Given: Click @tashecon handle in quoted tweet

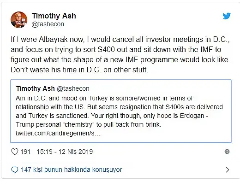Looking at the screenshot, I should point(73,89).
